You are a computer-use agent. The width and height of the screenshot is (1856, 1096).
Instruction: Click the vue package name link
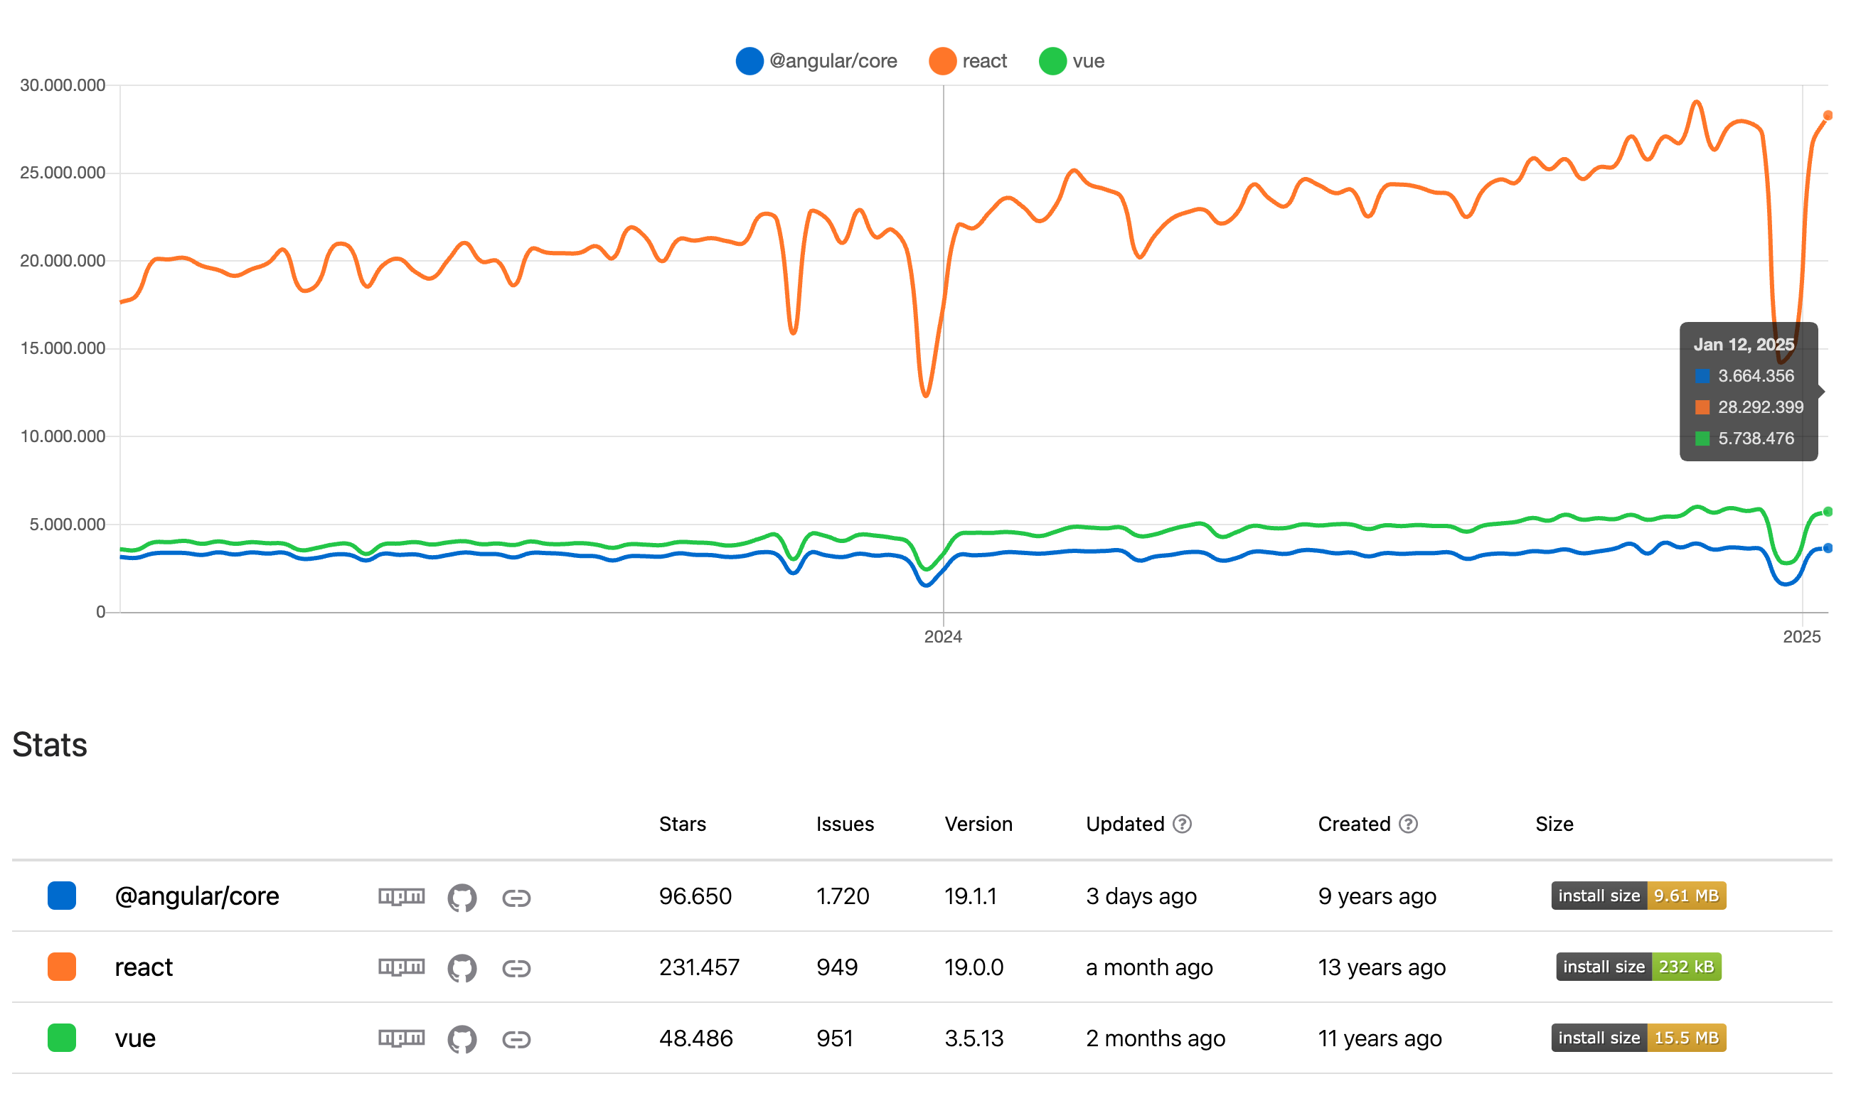pyautogui.click(x=135, y=1038)
